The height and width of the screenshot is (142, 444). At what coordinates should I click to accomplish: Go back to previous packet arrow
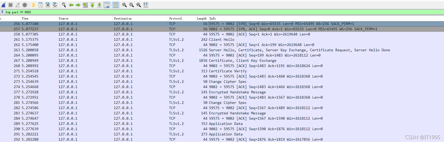[71, 5]
